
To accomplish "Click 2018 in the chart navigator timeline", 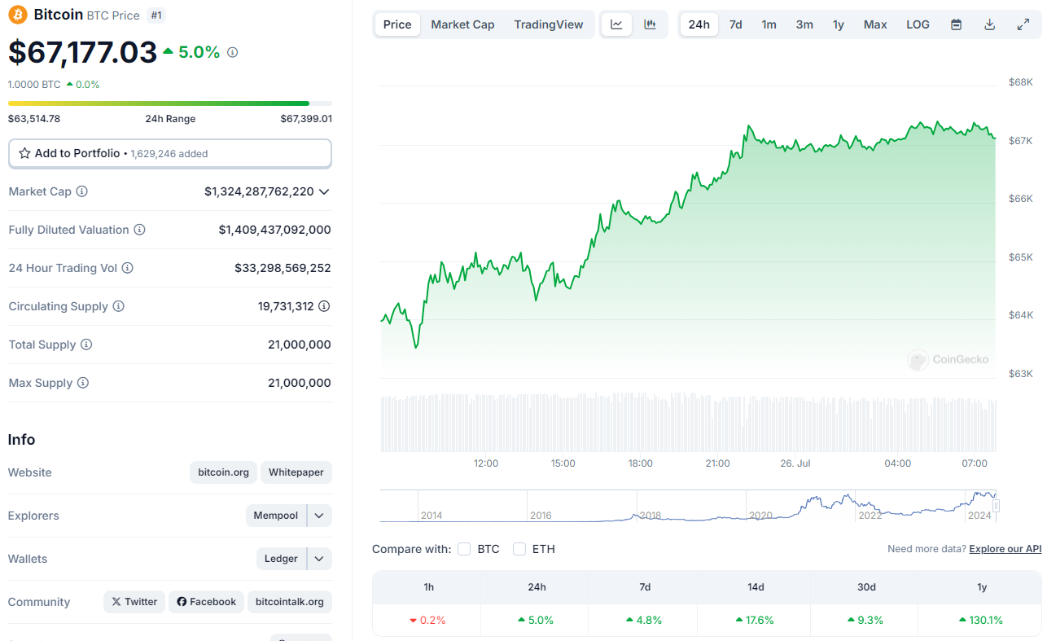I will [651, 515].
